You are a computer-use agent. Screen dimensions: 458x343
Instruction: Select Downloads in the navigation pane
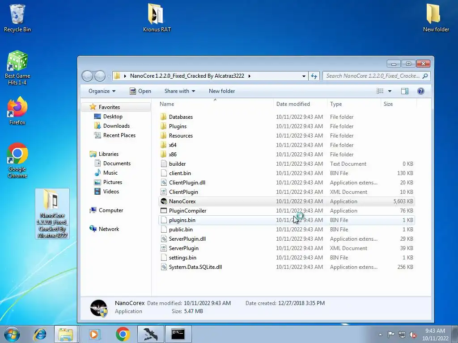click(116, 125)
